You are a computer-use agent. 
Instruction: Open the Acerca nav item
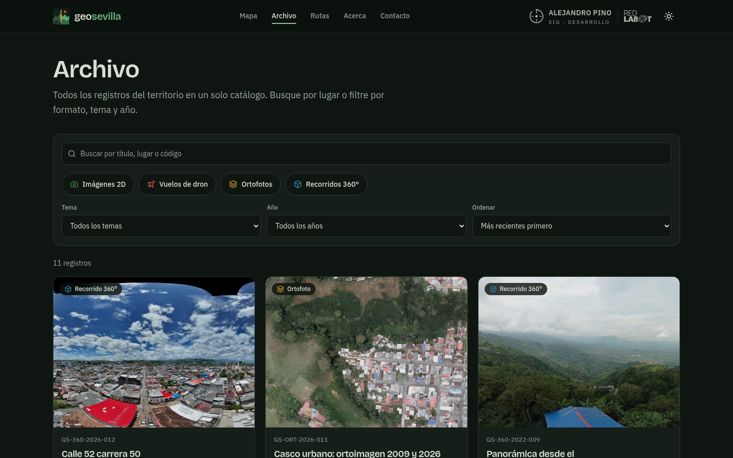click(355, 16)
